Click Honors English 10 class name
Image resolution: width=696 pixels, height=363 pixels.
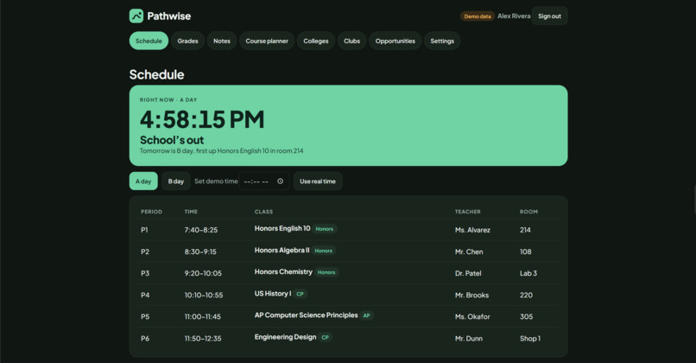click(282, 228)
